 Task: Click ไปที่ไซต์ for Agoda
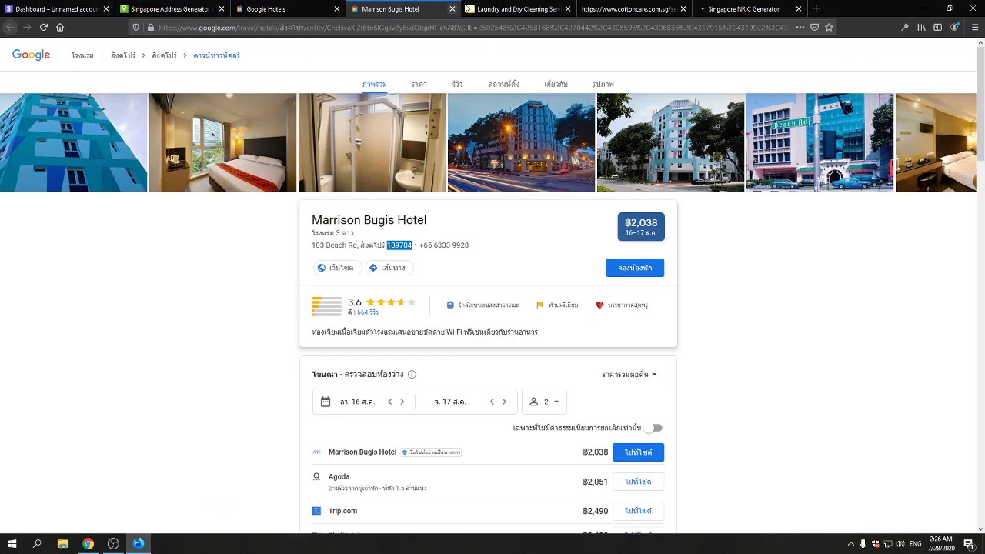[638, 482]
